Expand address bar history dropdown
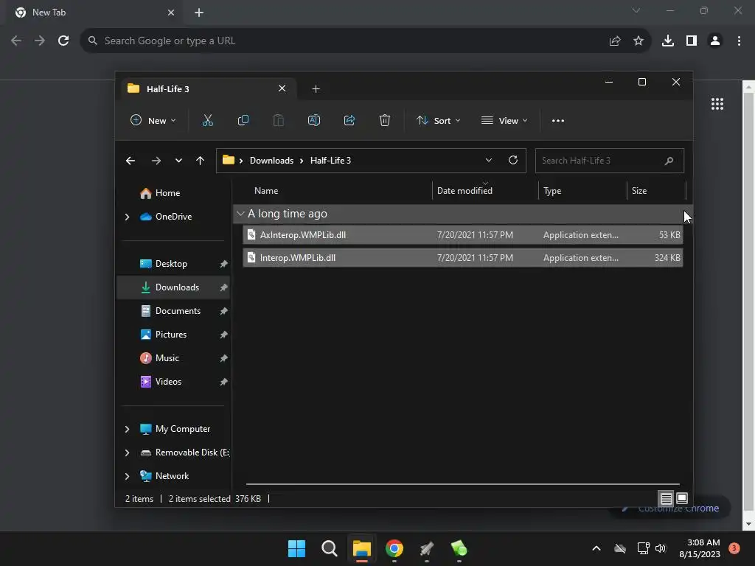Screen dimensions: 755x566 click(x=489, y=160)
